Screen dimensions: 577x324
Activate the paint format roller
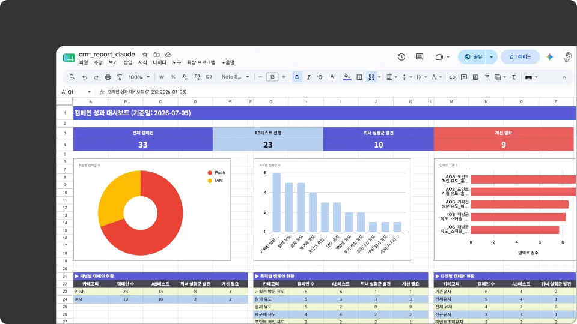coord(119,77)
